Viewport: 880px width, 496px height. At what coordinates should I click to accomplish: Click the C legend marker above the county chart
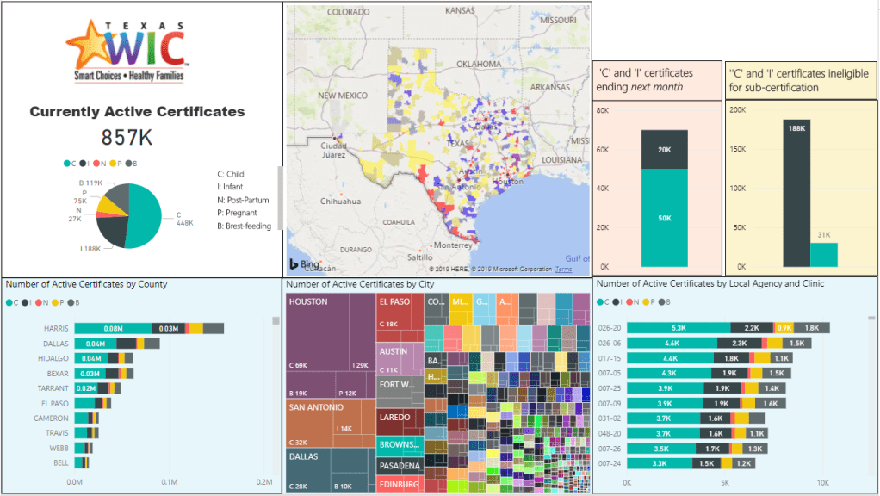click(10, 302)
